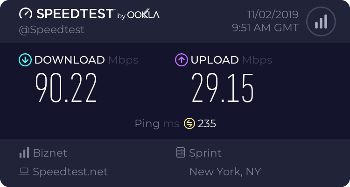Viewport: 350px width, 187px height.
Task: Click the purple upload arrow icon
Action: (x=181, y=60)
